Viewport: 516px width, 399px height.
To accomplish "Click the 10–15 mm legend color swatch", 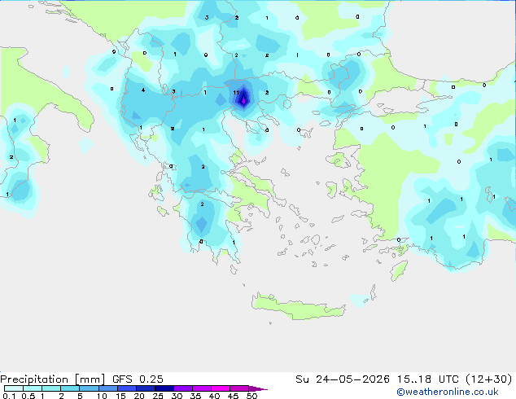I will 107,388.
